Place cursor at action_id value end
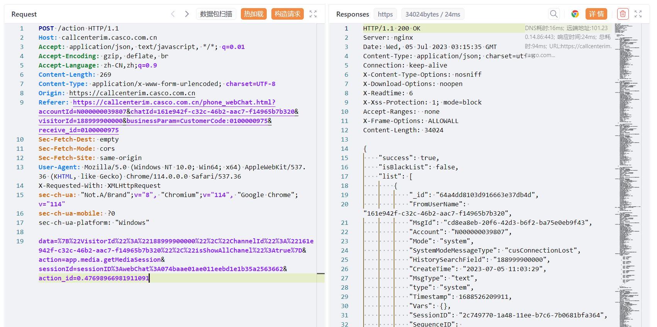Viewport: 657px width, 327px height. tap(149, 278)
